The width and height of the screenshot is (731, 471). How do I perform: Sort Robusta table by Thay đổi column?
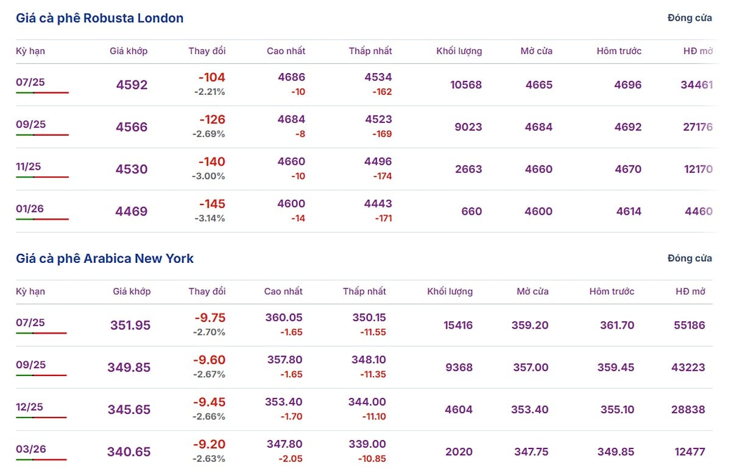[x=207, y=51]
